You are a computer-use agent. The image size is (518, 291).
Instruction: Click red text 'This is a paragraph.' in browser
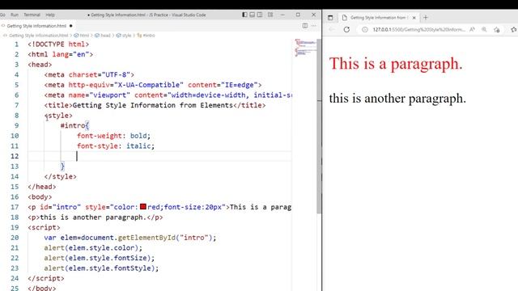(396, 63)
